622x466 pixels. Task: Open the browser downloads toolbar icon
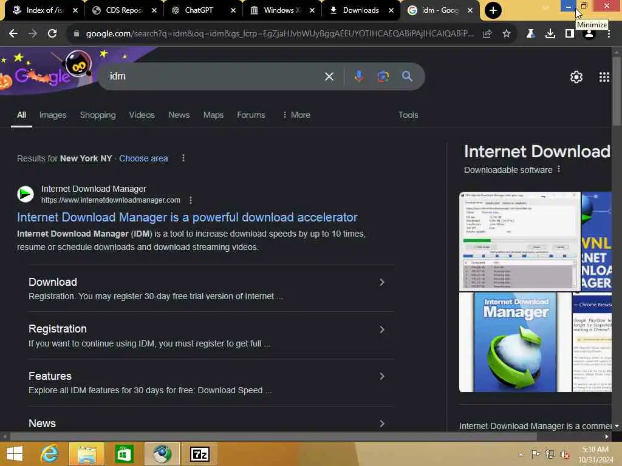(550, 34)
